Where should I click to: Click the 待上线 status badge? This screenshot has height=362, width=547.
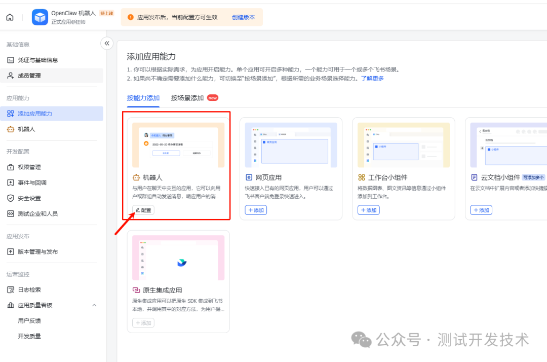point(105,12)
